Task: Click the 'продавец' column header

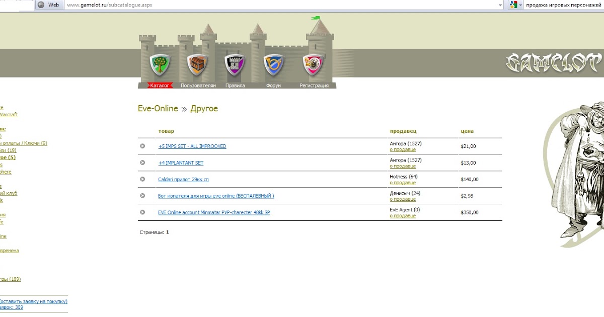Action: [403, 131]
